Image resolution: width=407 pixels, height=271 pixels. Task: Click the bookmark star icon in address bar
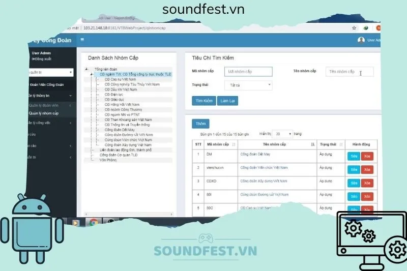[x=354, y=28]
